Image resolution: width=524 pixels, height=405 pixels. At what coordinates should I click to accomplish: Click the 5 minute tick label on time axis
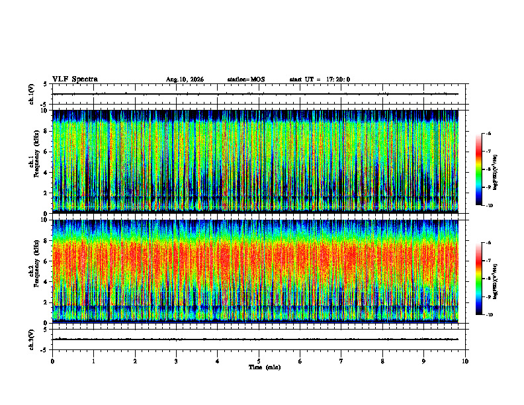tap(259, 361)
